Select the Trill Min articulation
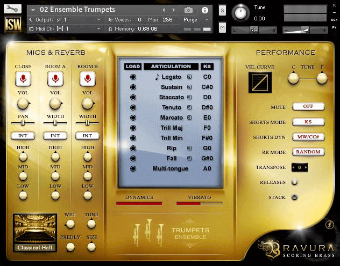 point(172,138)
